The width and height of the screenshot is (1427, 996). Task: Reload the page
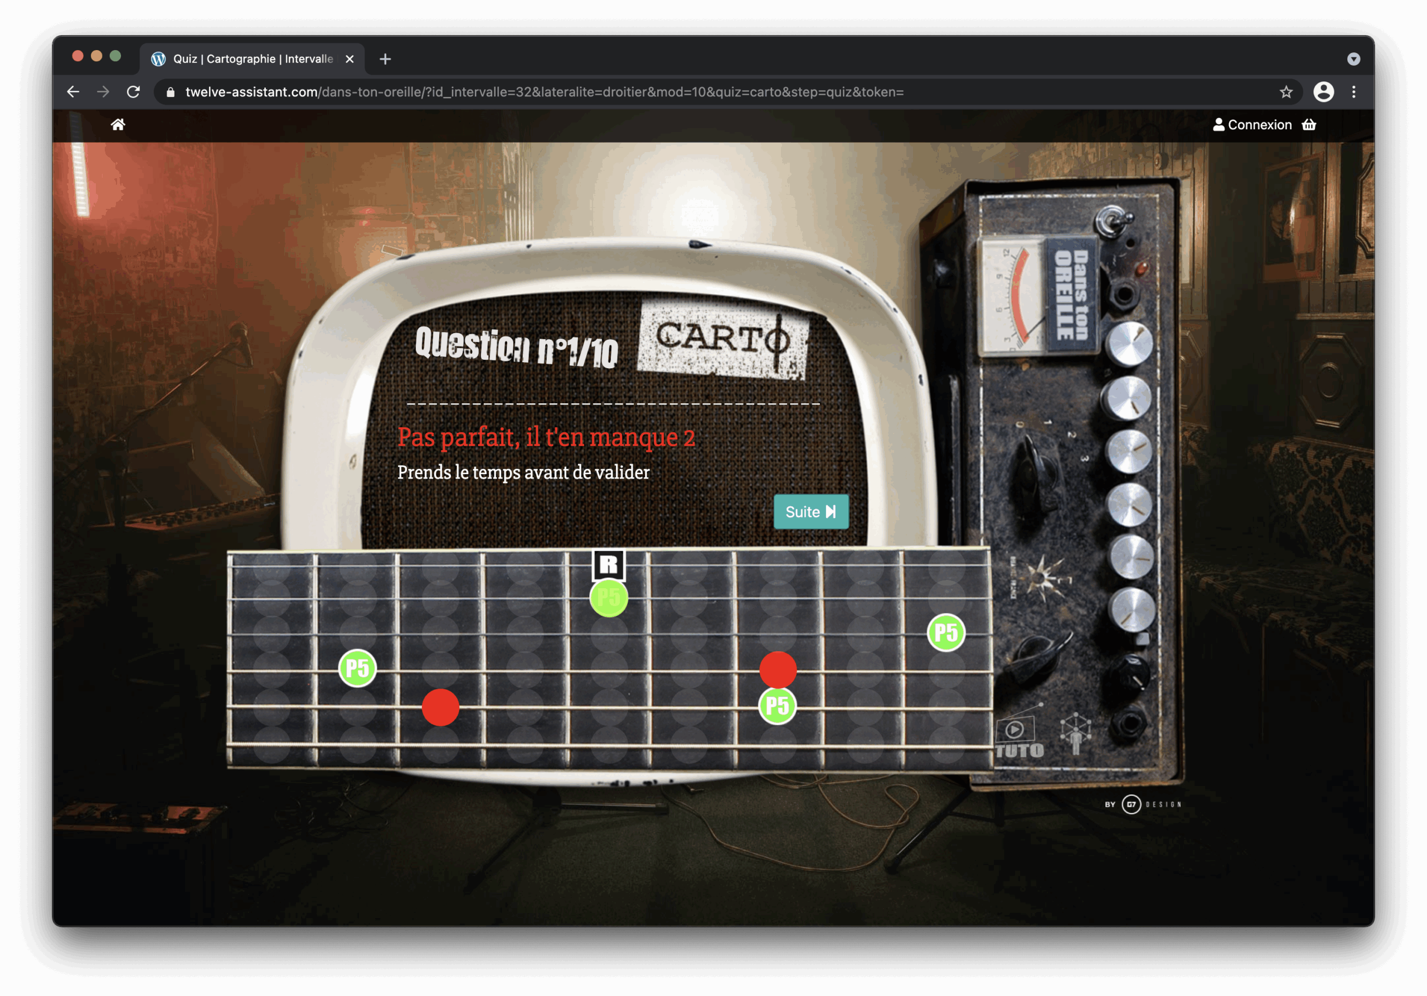(x=134, y=92)
